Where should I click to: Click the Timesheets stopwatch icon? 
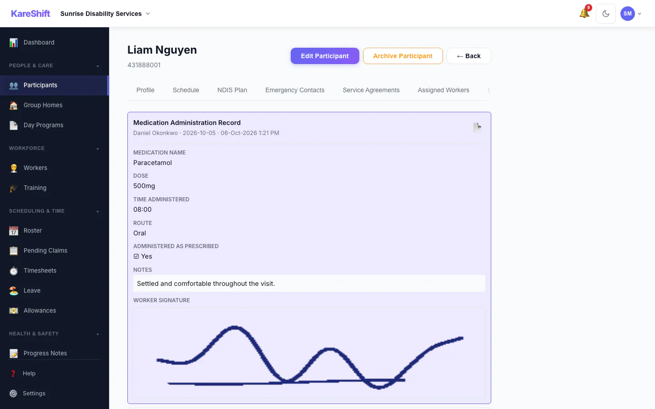coord(14,270)
